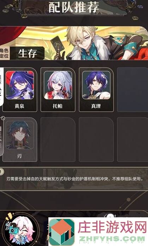This screenshot has width=148, height=246.
Task: Click the note text about 刃 and 砂金
Action: (x=75, y=179)
